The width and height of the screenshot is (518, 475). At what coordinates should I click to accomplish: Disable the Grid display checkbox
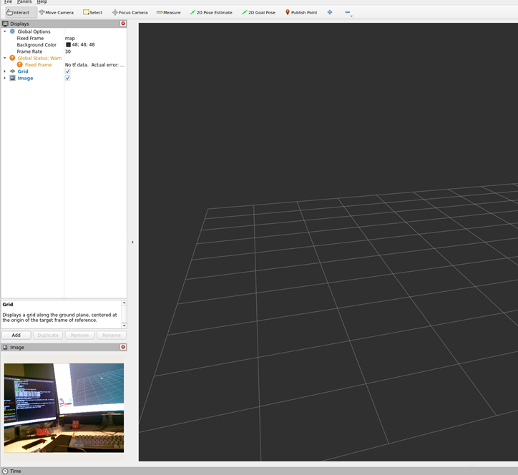(x=67, y=72)
